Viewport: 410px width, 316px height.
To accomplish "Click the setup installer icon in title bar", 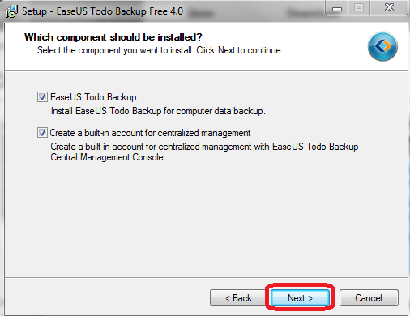I will (11, 11).
